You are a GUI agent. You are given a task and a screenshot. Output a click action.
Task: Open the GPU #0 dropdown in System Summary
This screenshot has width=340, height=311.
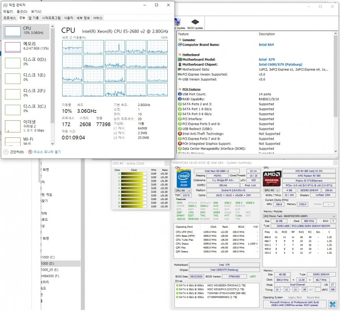[x=272, y=190]
